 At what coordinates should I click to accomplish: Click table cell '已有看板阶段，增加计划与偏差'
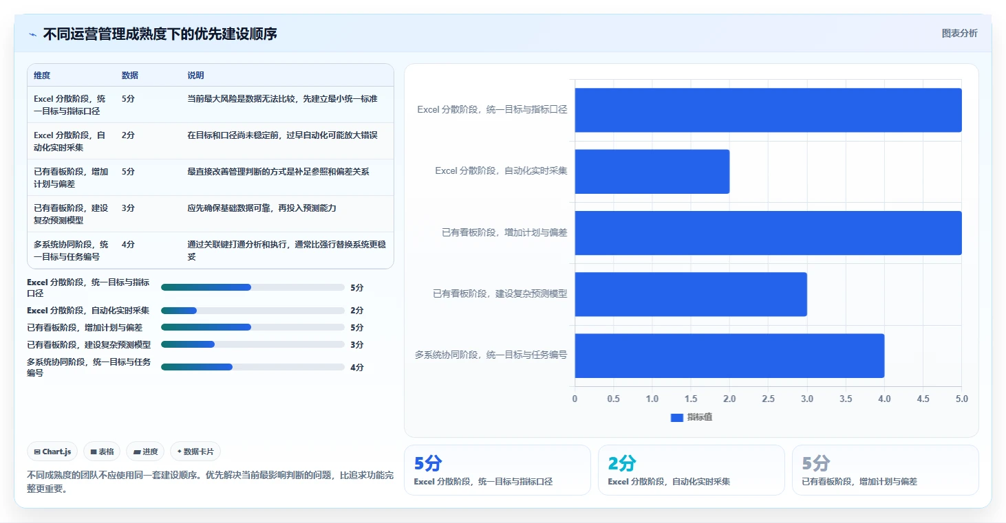tap(71, 177)
